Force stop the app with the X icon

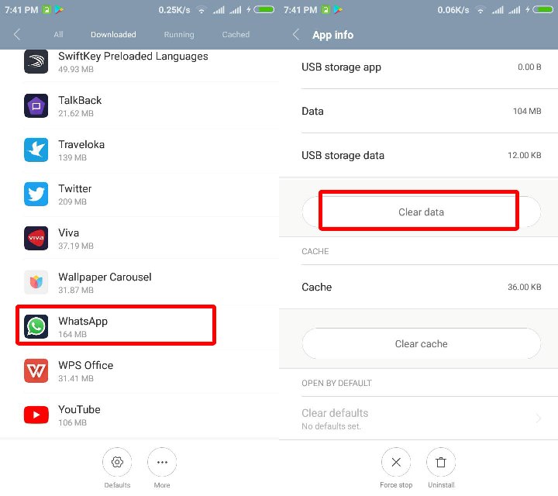pos(396,462)
